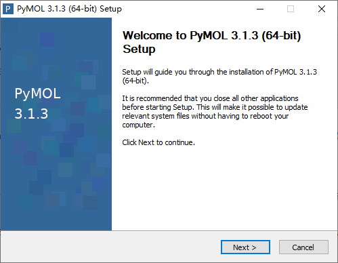338x263 pixels.
Task: Click the "Setup" word under the welcome heading
Action: click(x=139, y=49)
